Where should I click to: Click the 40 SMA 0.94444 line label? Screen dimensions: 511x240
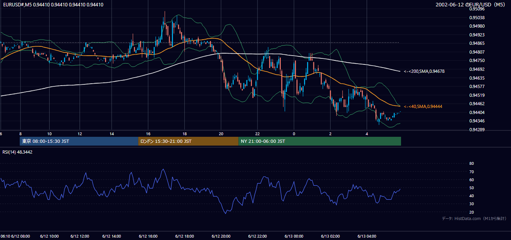coord(423,106)
